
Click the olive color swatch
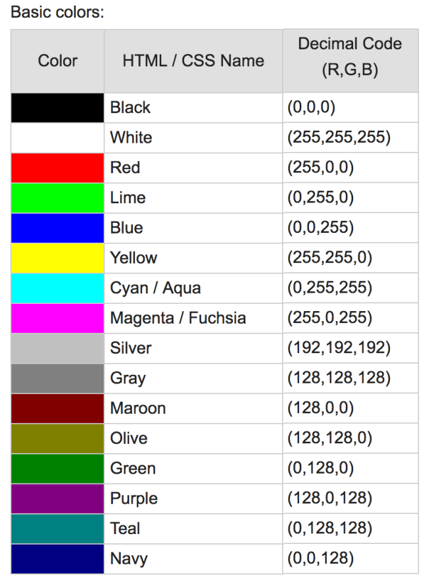tap(58, 438)
